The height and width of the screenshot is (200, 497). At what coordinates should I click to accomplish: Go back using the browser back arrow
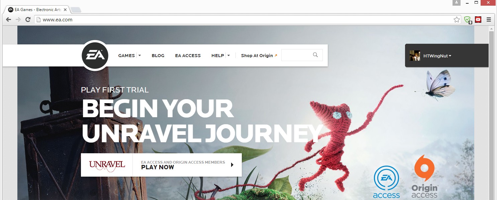coord(8,20)
